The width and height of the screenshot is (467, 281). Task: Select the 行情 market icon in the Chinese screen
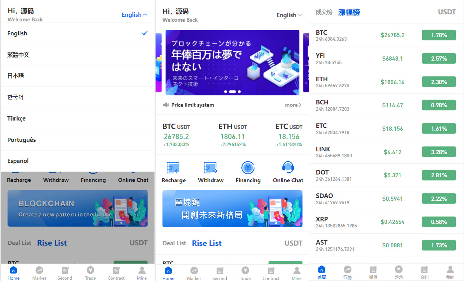[x=348, y=269]
